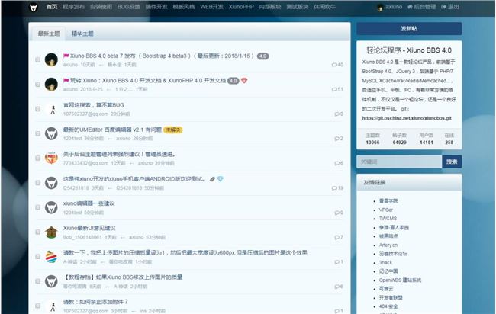Viewport: 496px width, 314px height.
Task: Open avatar beside UMEditor 百度编辑器 thread
Action: click(51, 133)
